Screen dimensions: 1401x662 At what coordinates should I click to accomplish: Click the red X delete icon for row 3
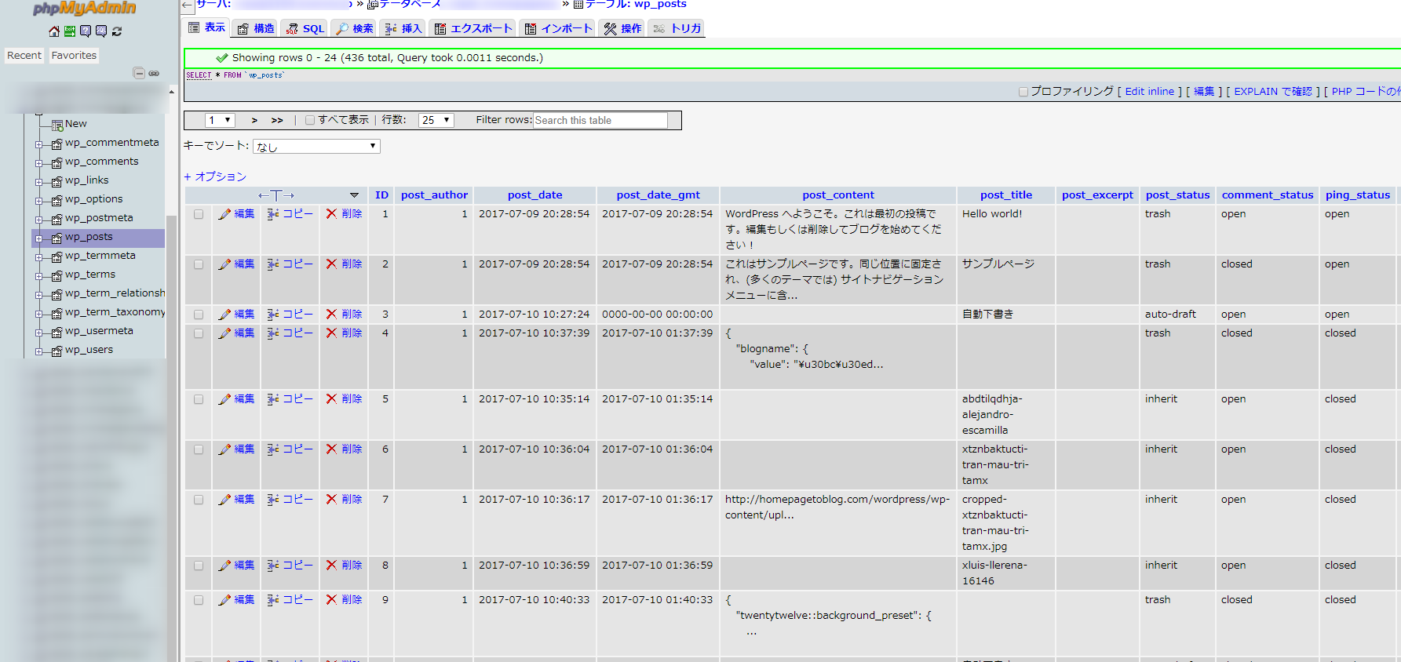(x=332, y=315)
